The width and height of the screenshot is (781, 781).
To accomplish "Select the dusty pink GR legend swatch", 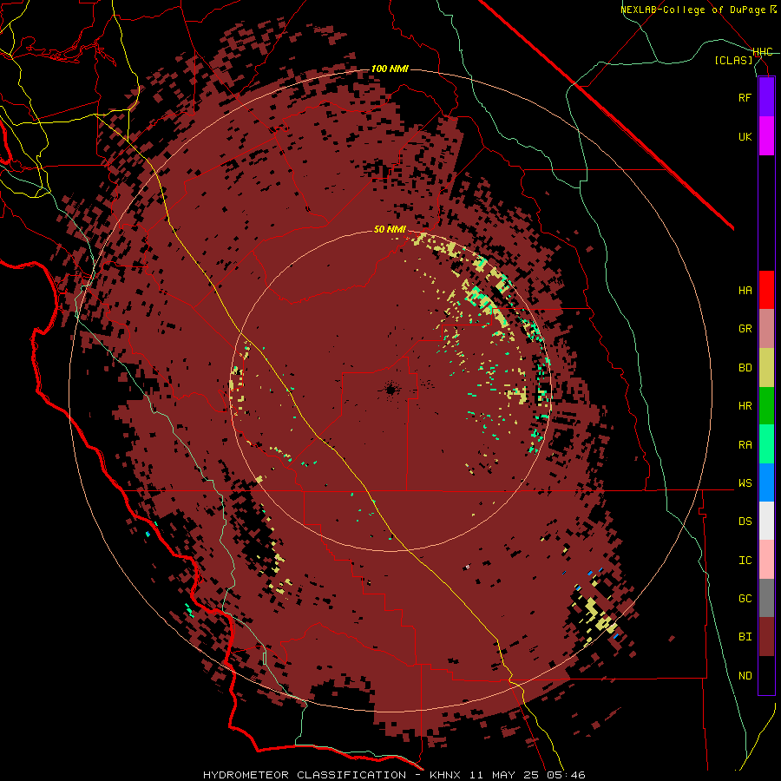I will point(766,329).
